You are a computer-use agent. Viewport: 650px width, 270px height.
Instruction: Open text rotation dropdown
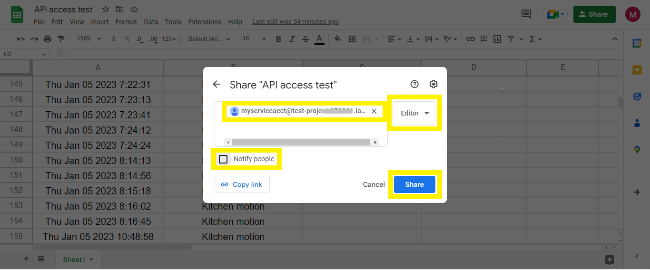tap(450, 39)
